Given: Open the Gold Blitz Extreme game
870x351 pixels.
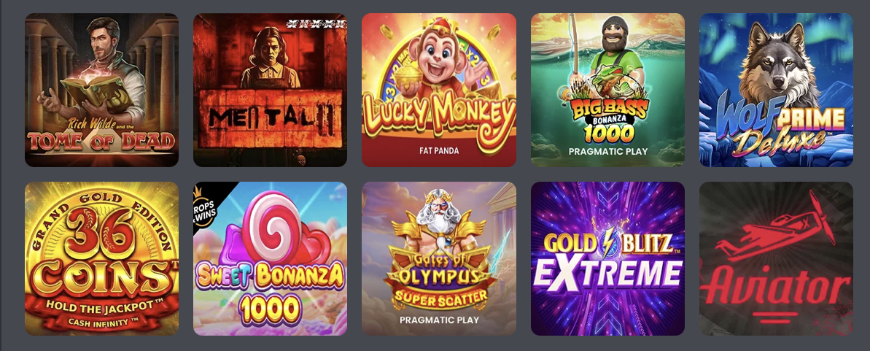Looking at the screenshot, I should click(x=607, y=259).
